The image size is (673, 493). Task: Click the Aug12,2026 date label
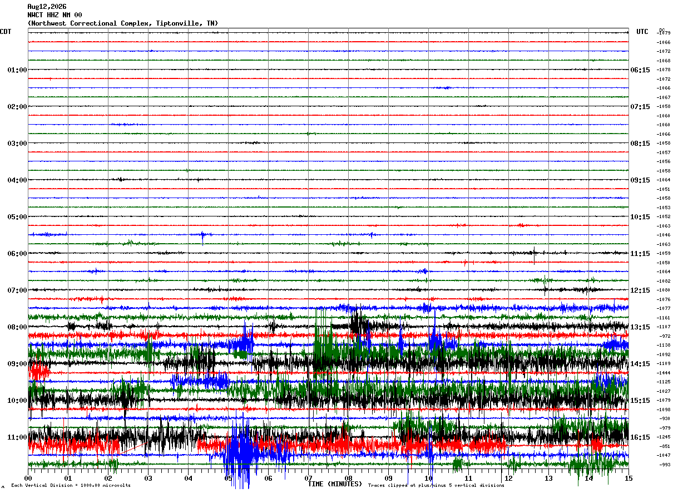(47, 7)
